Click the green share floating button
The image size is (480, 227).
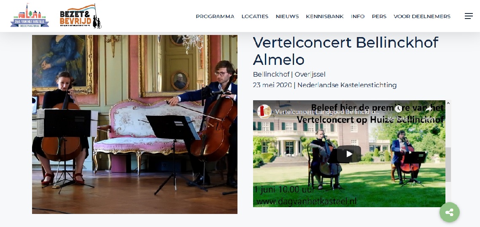pyautogui.click(x=449, y=212)
